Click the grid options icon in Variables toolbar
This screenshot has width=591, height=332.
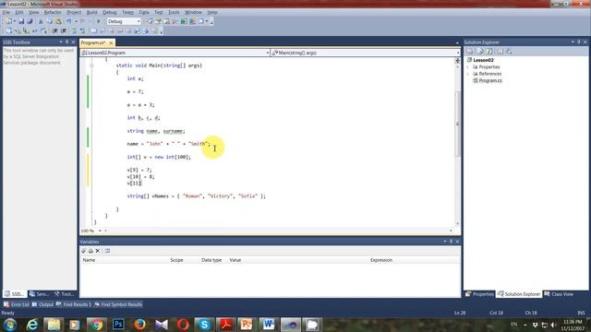107,251
